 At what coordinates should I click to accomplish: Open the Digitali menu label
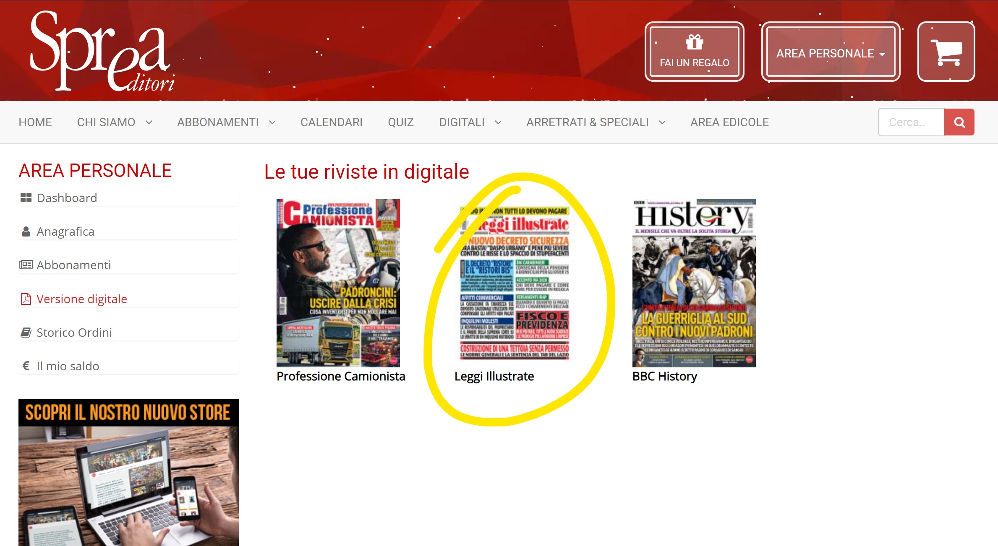click(462, 122)
